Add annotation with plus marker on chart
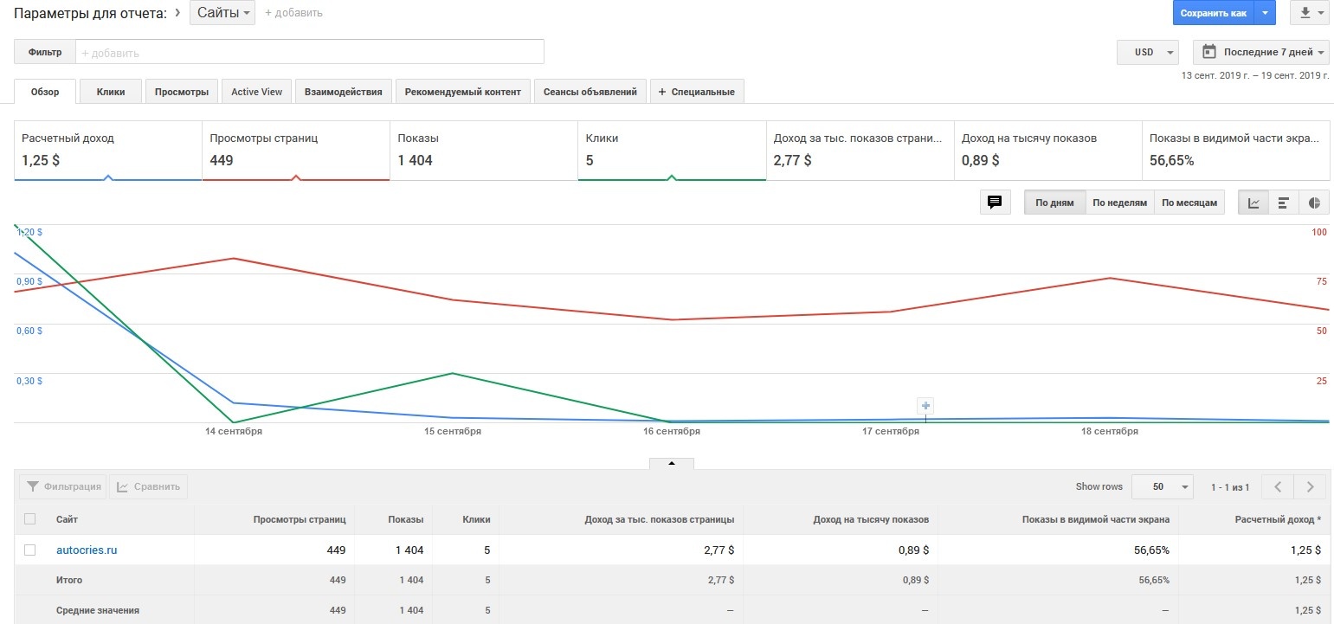The image size is (1334, 624). coord(925,405)
